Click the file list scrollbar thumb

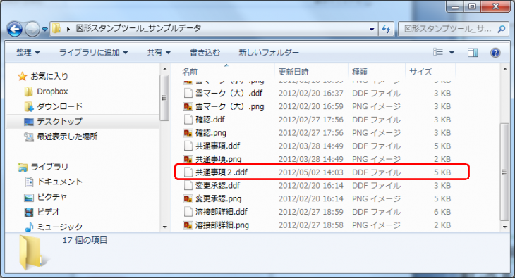505,172
